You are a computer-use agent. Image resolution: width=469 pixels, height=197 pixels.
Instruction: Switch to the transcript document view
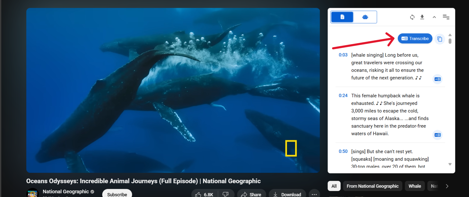coord(342,17)
